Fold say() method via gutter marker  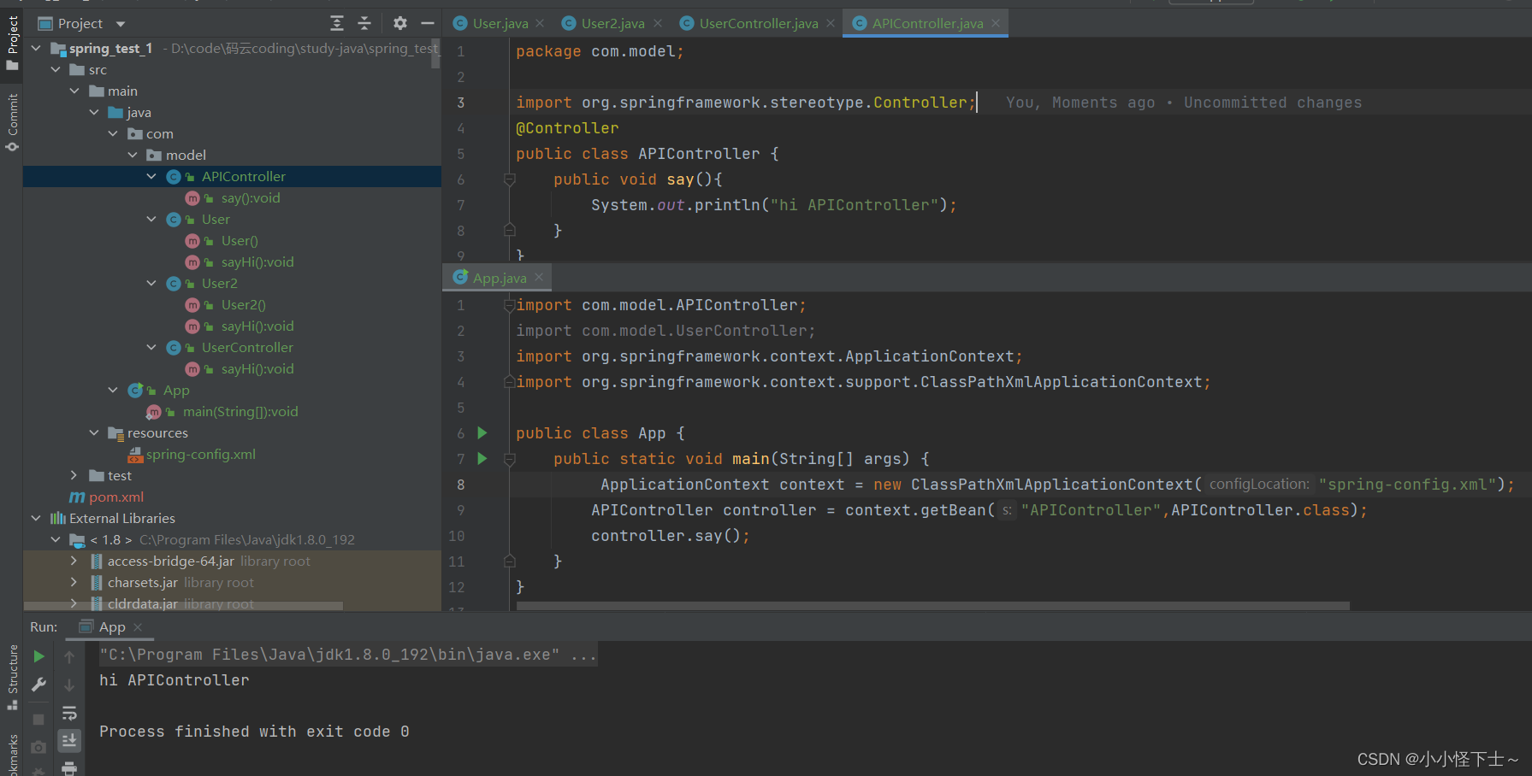click(510, 179)
